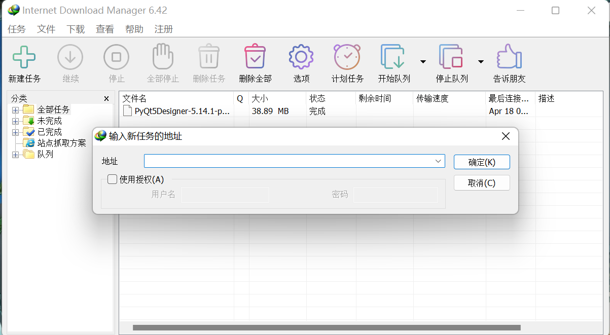This screenshot has height=335, width=610.
Task: Sort by the 描述 column header
Action: [x=569, y=98]
